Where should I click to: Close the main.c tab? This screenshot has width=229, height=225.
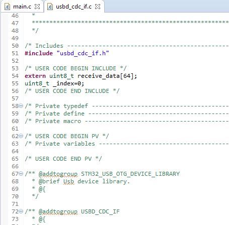[37, 7]
